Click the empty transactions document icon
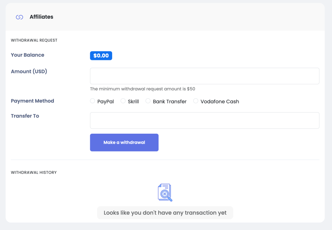This screenshot has width=332, height=230. tap(165, 192)
